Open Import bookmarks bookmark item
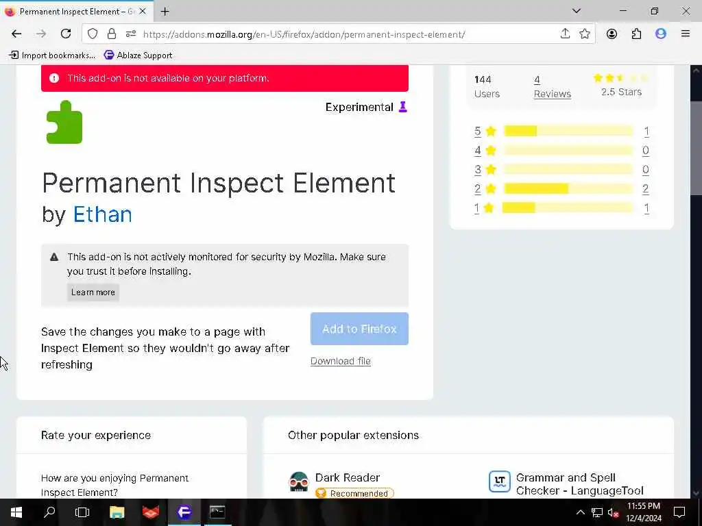This screenshot has height=526, width=702. (52, 55)
